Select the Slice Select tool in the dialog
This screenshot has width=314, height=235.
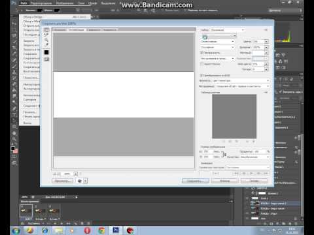click(46, 35)
